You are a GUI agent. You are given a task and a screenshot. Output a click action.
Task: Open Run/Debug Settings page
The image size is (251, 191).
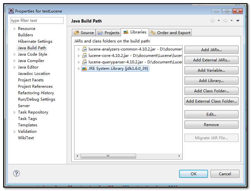(x=37, y=99)
